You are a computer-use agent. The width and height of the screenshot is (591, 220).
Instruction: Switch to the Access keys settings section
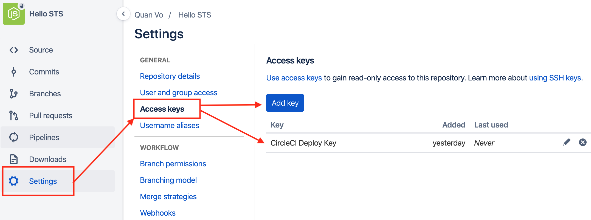pyautogui.click(x=162, y=109)
